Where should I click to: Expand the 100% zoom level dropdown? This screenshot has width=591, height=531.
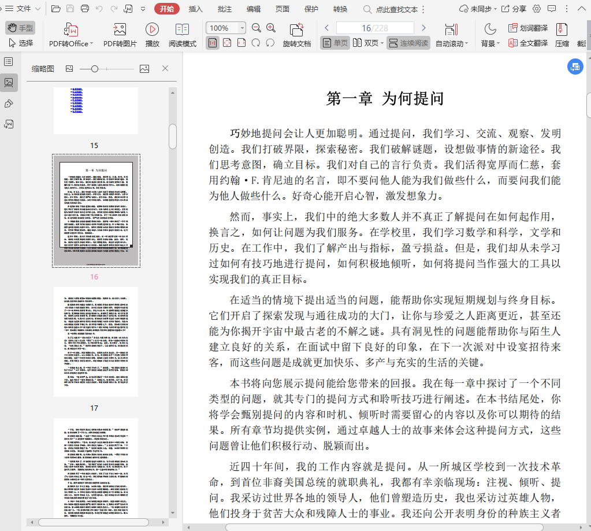(x=242, y=28)
